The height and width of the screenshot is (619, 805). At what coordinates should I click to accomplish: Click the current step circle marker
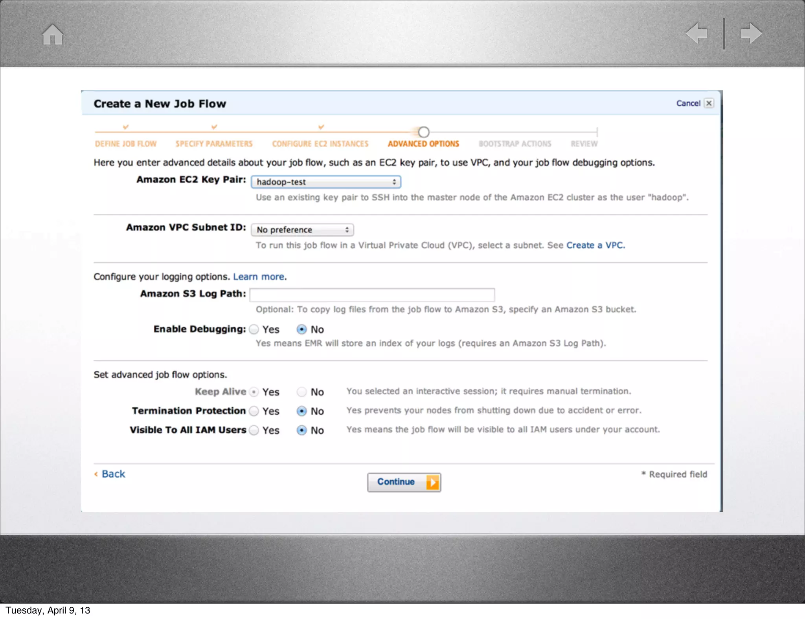click(423, 132)
